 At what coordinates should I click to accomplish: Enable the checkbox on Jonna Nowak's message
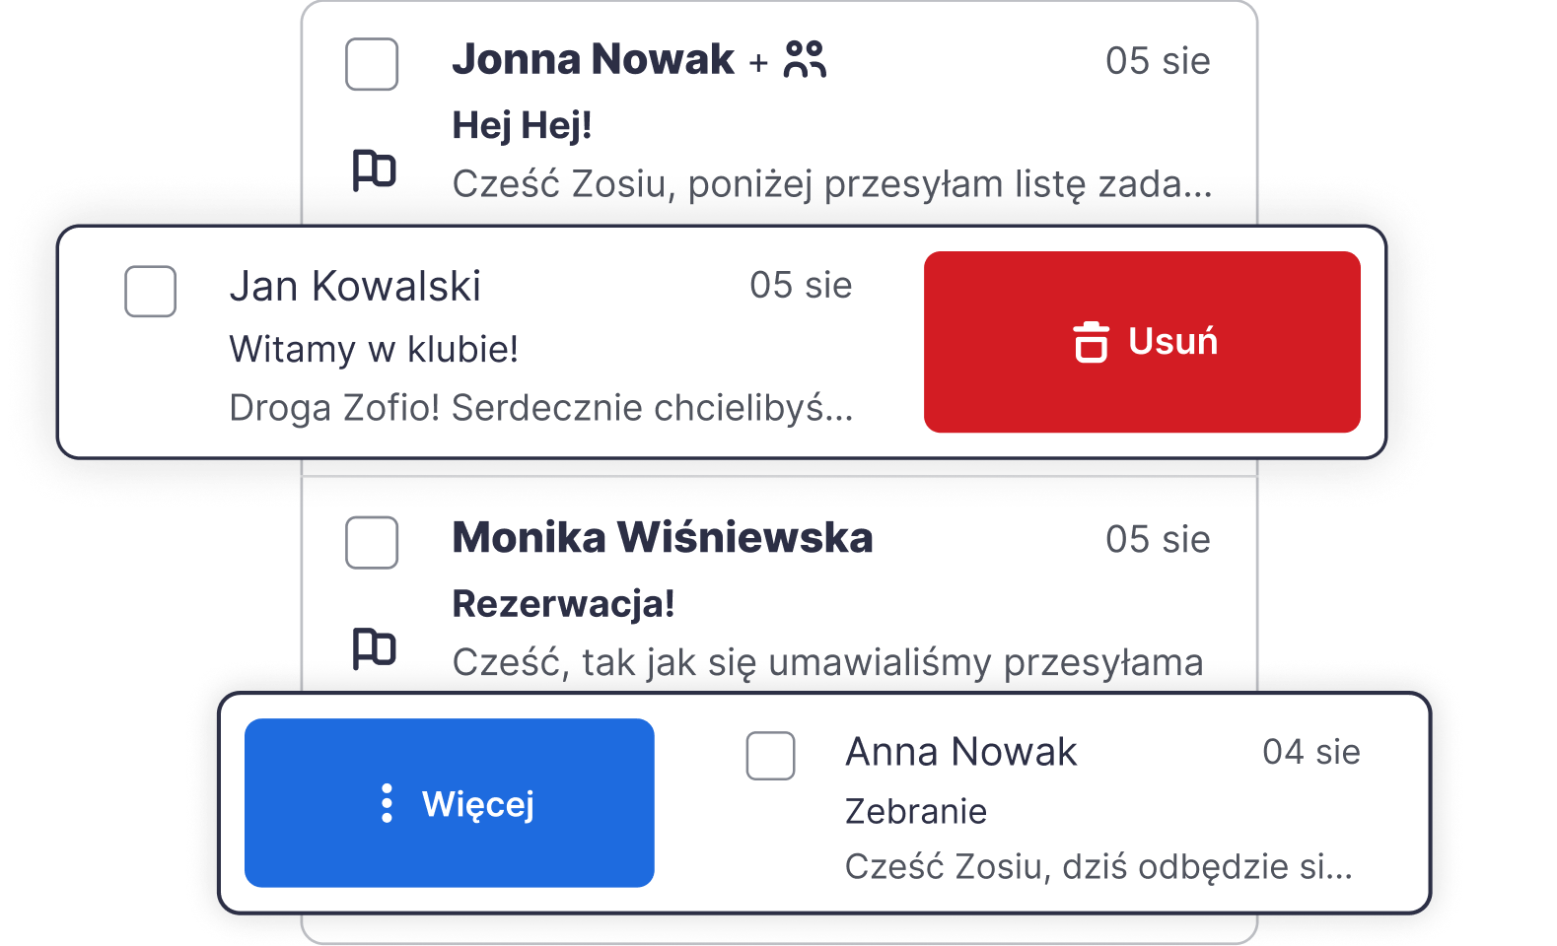click(x=372, y=65)
